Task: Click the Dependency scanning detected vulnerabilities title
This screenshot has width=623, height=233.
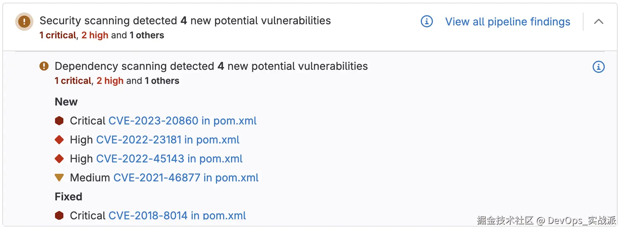Action: [211, 66]
